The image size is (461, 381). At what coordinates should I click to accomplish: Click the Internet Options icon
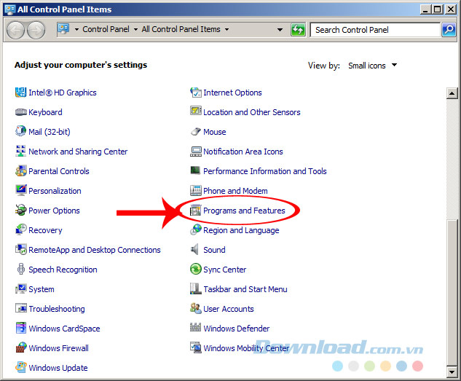[195, 93]
